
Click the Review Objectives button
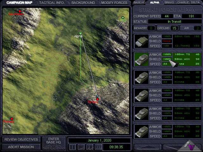point(21,140)
